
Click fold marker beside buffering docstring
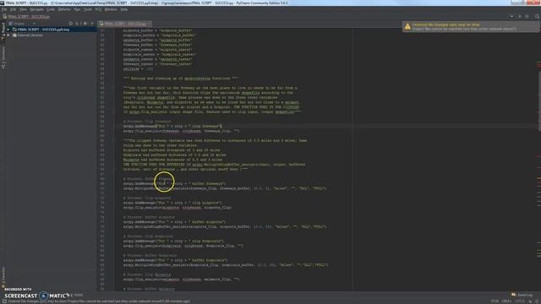click(113, 141)
